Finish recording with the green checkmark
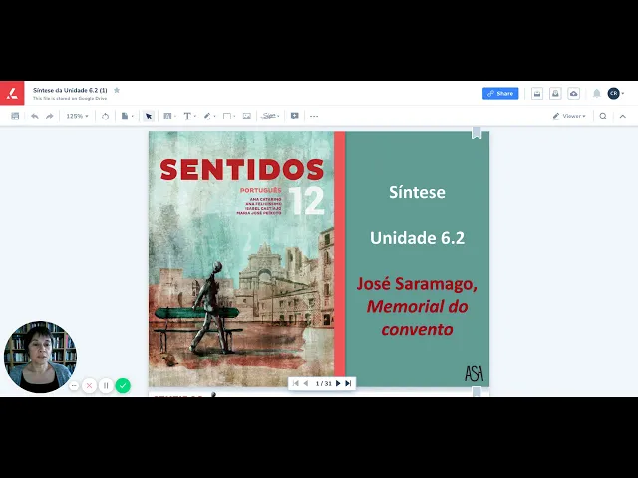Viewport: 638px width, 478px height. pos(123,385)
